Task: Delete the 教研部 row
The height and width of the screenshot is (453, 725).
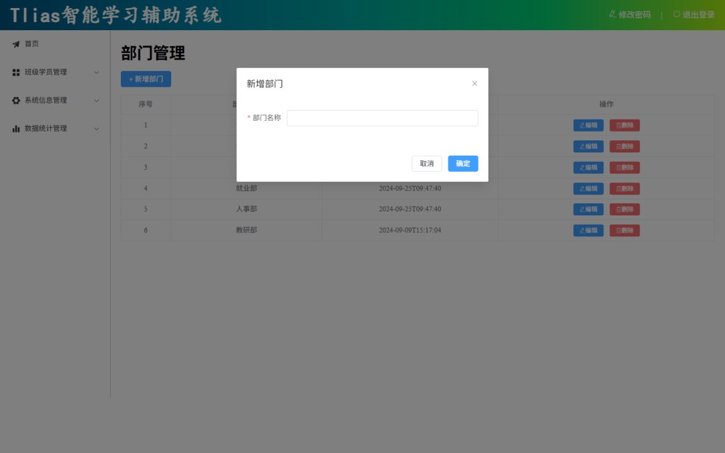Action: [x=625, y=230]
